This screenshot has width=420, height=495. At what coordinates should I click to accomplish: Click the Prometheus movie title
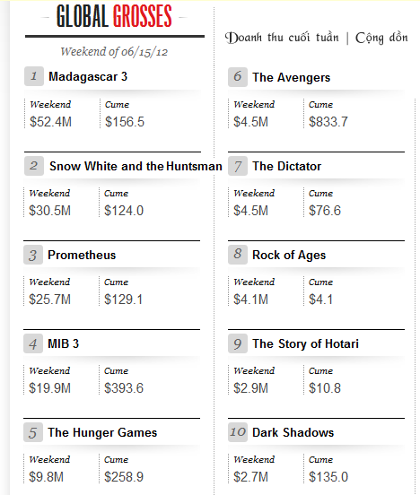tap(82, 255)
